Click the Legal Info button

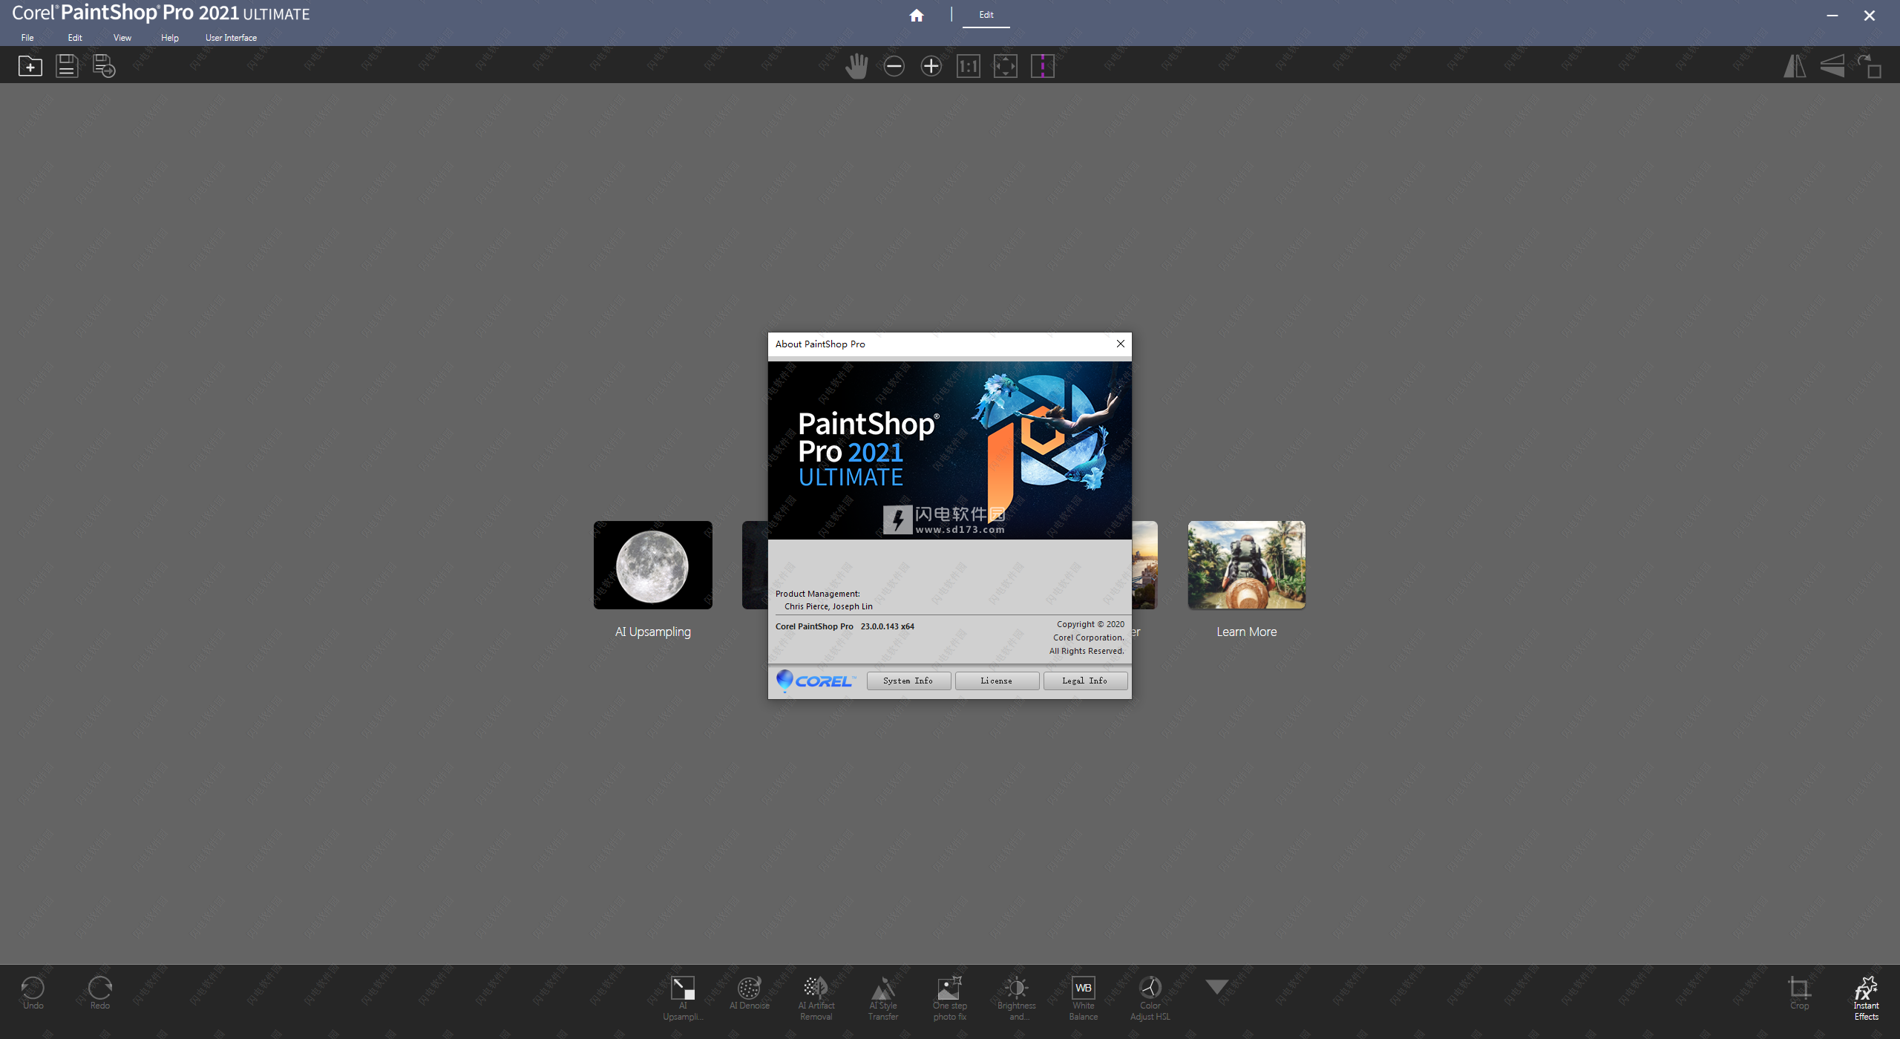coord(1085,681)
